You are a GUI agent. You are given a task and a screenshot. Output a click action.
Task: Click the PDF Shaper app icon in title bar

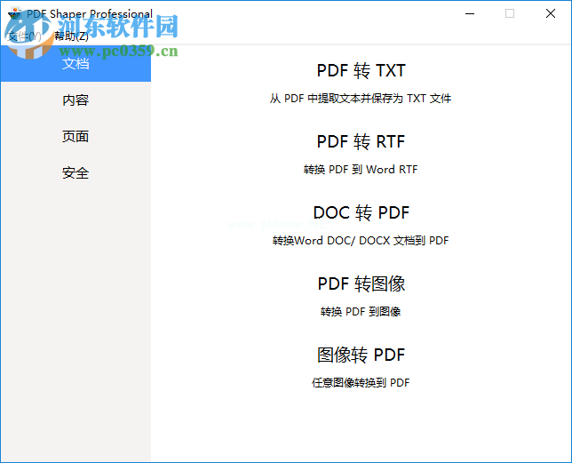tap(14, 14)
